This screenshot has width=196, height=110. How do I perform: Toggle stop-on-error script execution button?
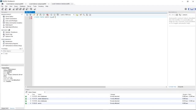[x=47, y=15]
